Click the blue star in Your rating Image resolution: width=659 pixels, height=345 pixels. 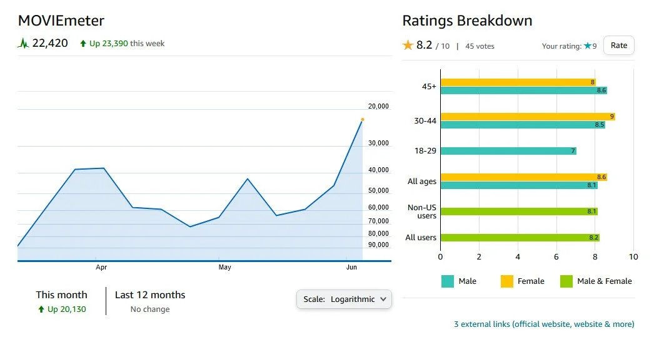click(588, 46)
